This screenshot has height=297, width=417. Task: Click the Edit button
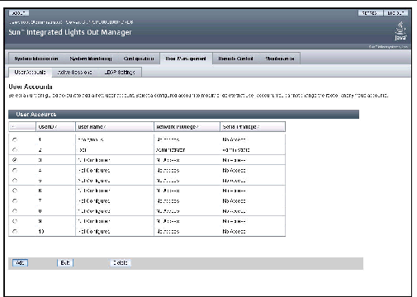pyautogui.click(x=65, y=263)
